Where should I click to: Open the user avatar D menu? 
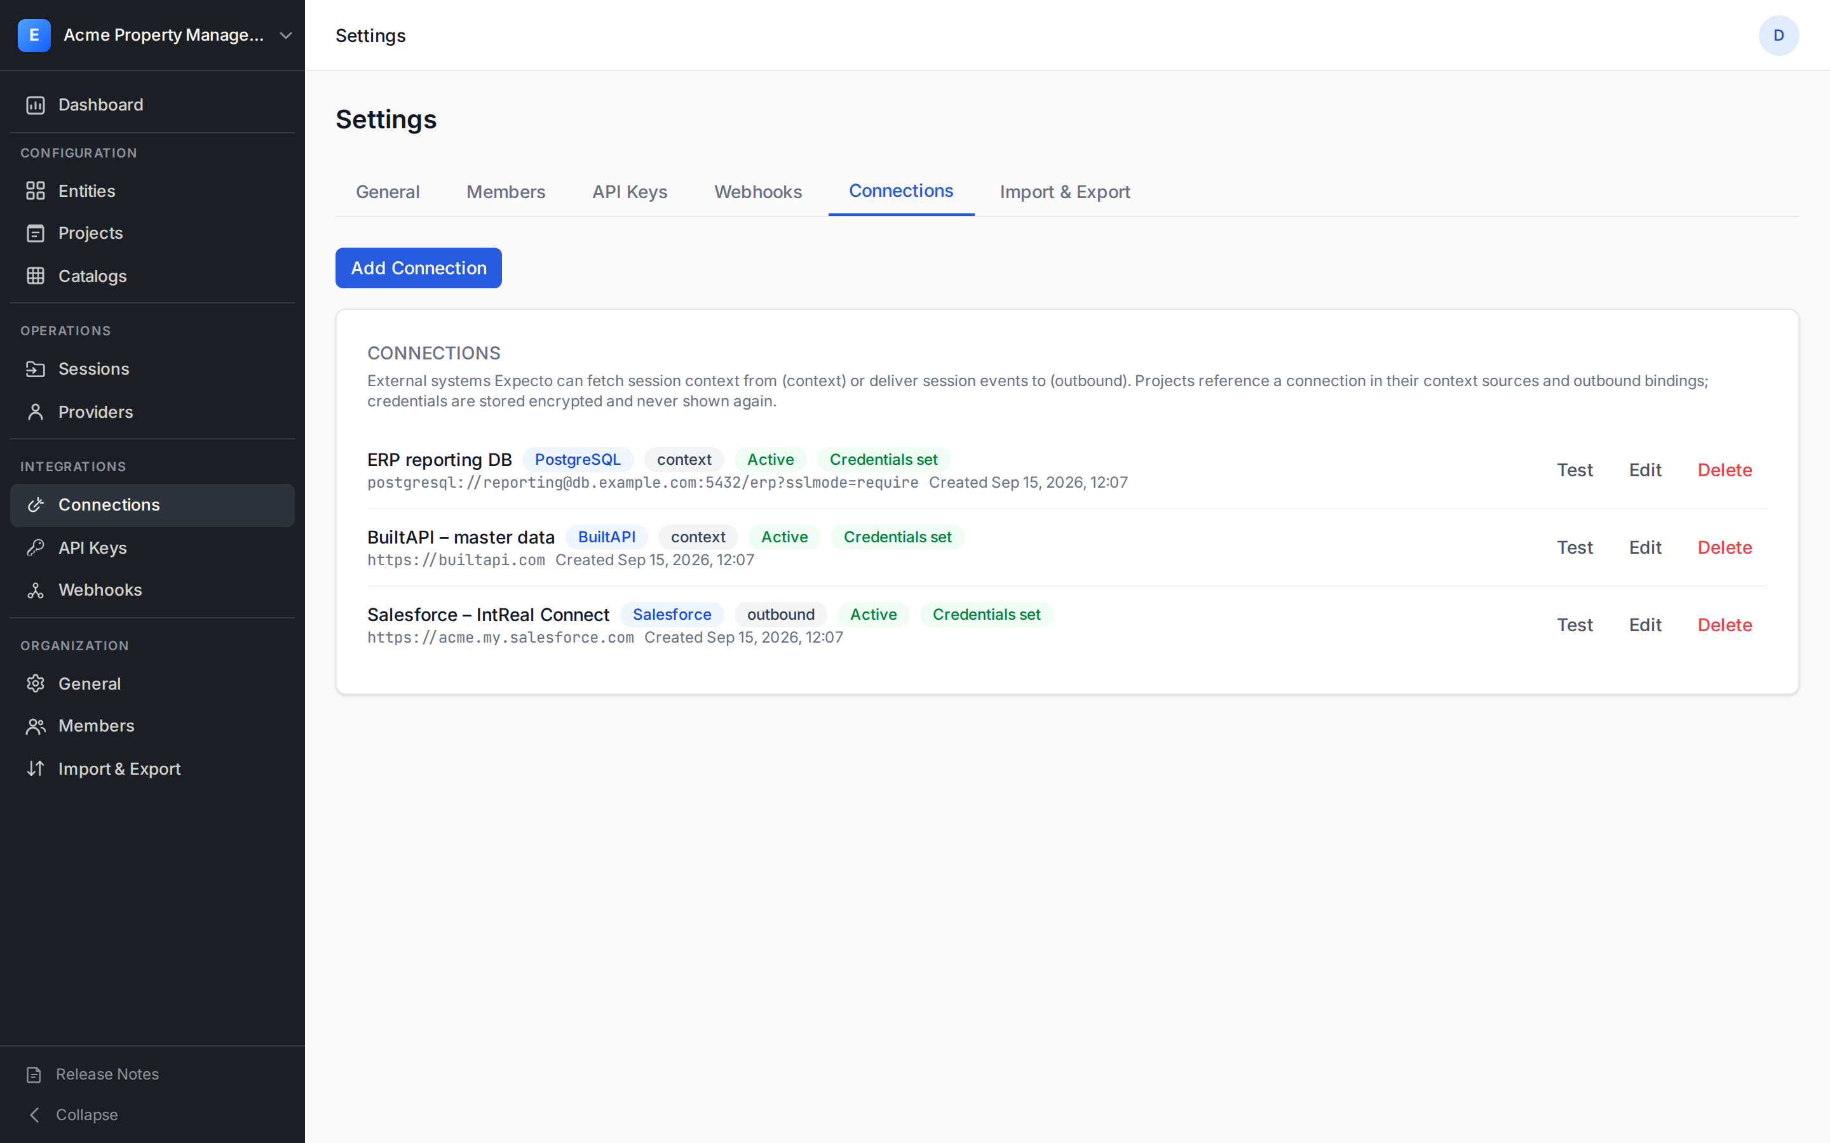click(x=1779, y=36)
